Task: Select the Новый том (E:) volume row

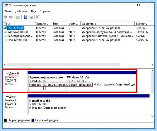Action: 78,40
